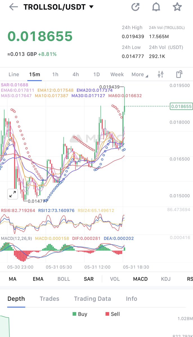Tap the boxed current price tag on axis
Image resolution: width=193 pixels, height=337 pixels.
click(x=181, y=106)
